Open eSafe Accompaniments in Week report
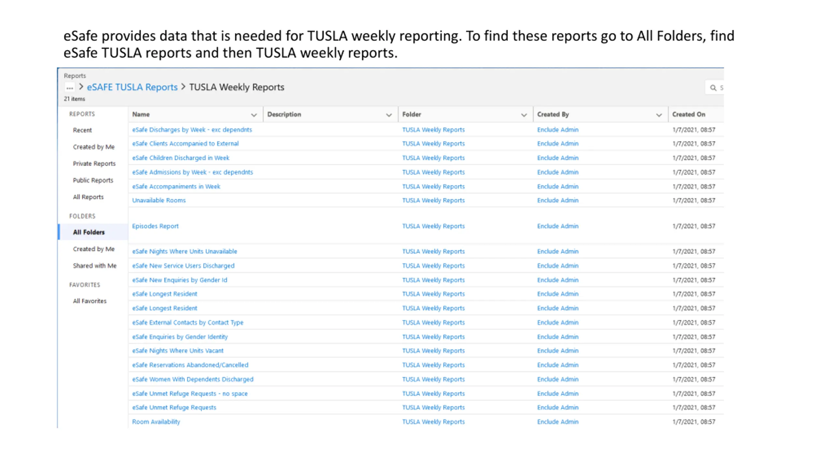This screenshot has height=468, width=833. point(176,187)
